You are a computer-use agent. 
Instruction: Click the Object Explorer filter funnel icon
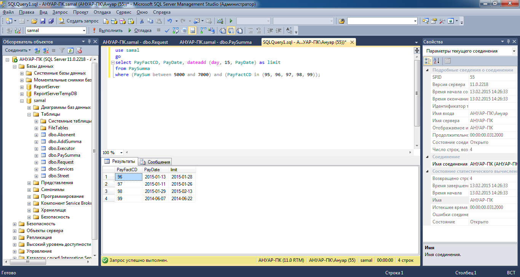(x=62, y=50)
